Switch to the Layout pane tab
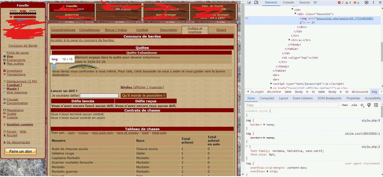Screen dimensions: 383x177 [283, 98]
